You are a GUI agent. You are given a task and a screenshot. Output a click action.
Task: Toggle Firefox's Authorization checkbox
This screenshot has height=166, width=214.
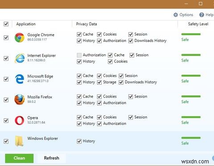point(99,103)
